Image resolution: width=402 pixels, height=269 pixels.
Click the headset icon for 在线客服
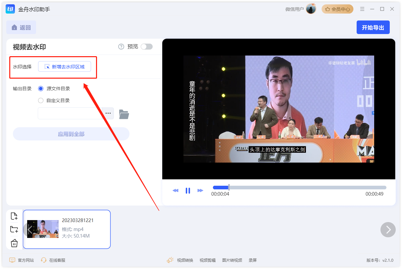click(x=43, y=260)
